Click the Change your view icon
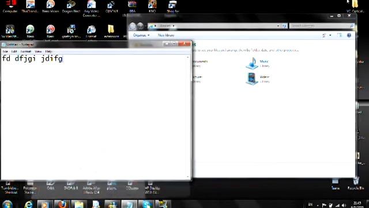Image resolution: width=369 pixels, height=208 pixels. click(x=324, y=35)
